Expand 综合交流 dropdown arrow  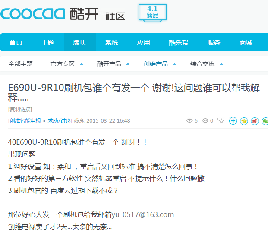click(221, 64)
